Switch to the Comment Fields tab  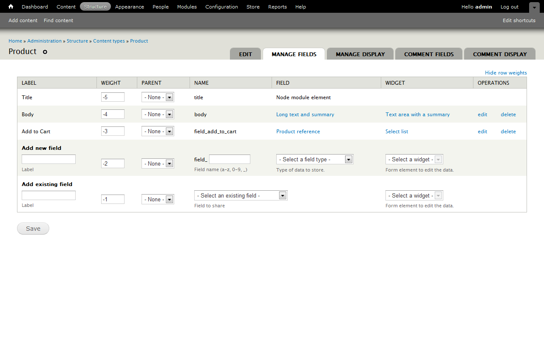tap(429, 54)
